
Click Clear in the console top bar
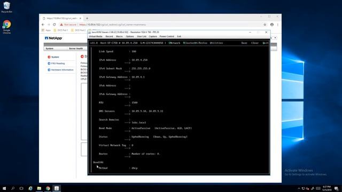(255, 43)
